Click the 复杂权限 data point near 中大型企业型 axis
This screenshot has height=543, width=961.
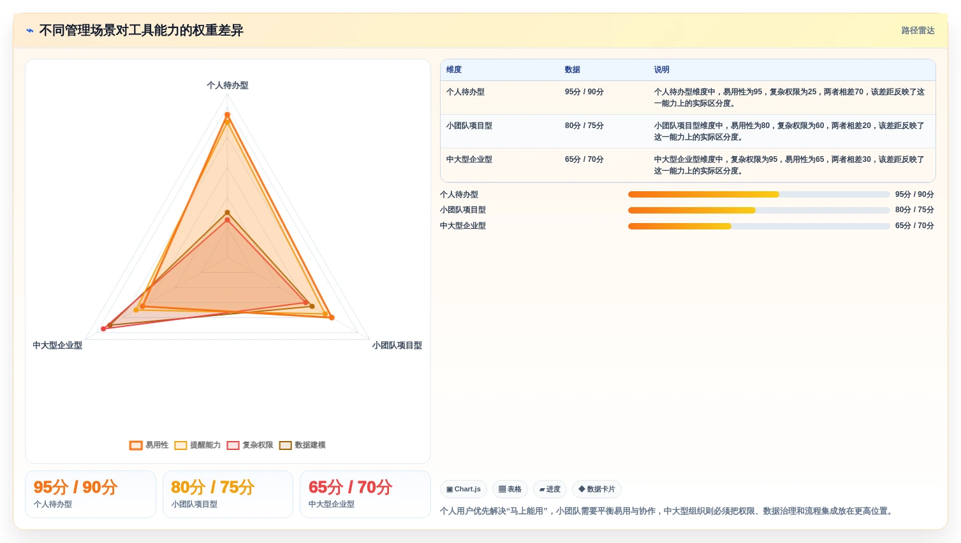pyautogui.click(x=103, y=329)
